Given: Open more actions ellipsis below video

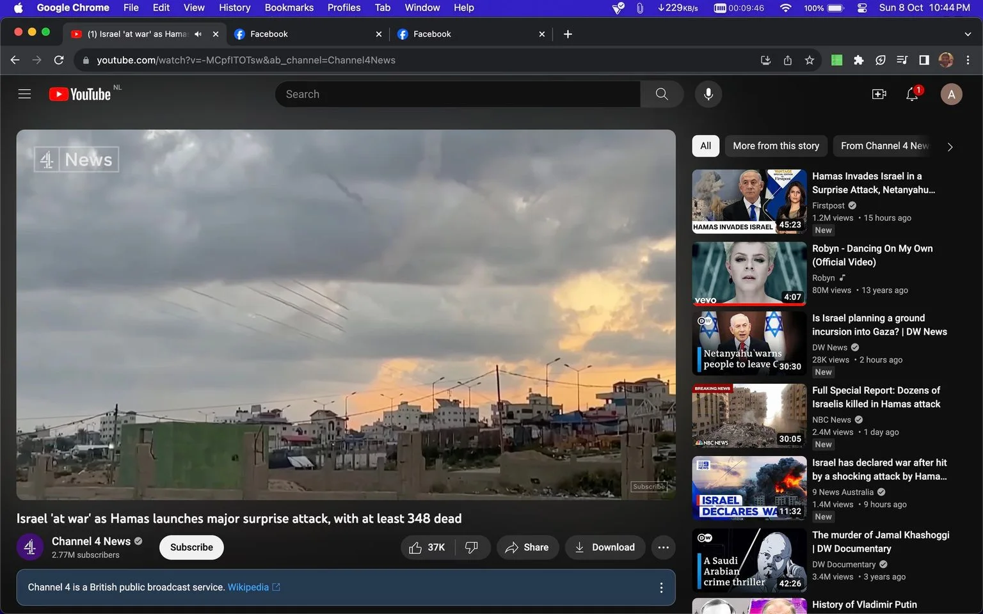Looking at the screenshot, I should 663,547.
